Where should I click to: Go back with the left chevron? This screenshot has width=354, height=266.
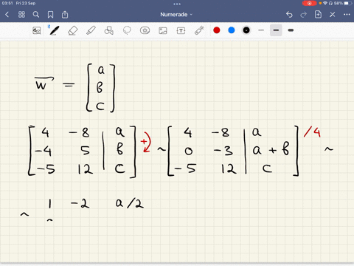click(x=7, y=15)
